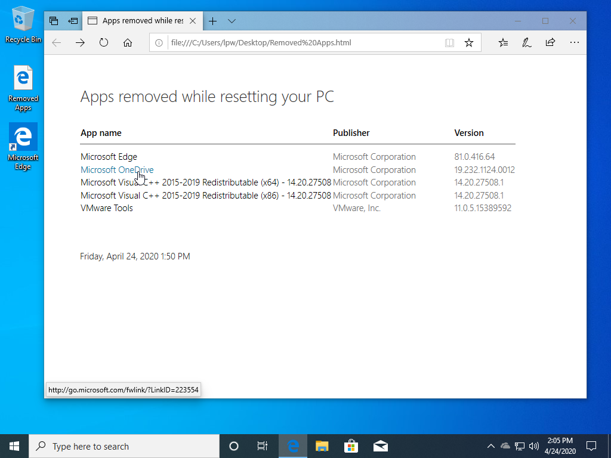
Task: Share this page
Action: [x=550, y=43]
